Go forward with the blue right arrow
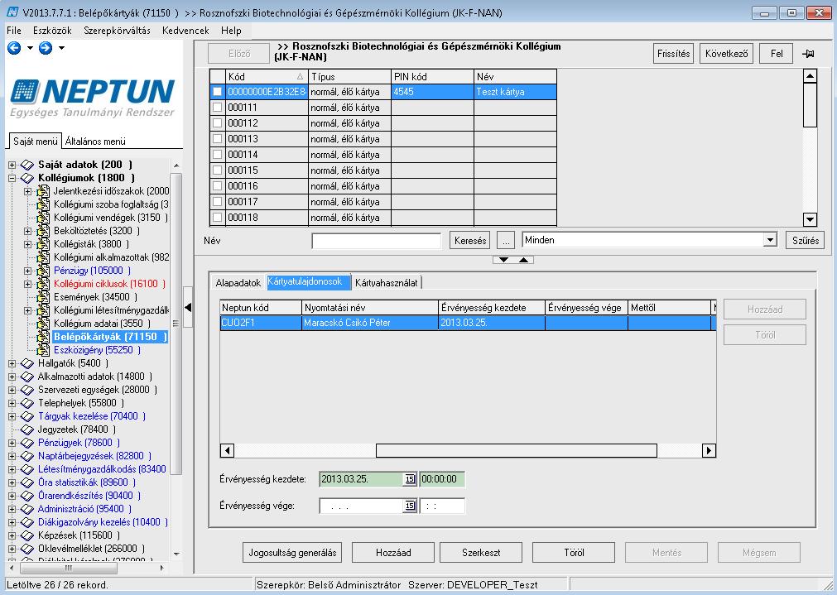Image resolution: width=837 pixels, height=595 pixels. (46, 48)
